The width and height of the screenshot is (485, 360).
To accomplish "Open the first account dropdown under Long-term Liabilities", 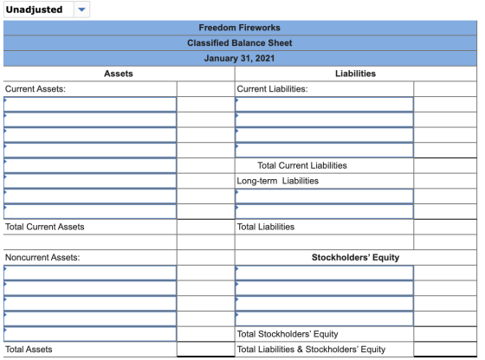I will click(x=324, y=196).
